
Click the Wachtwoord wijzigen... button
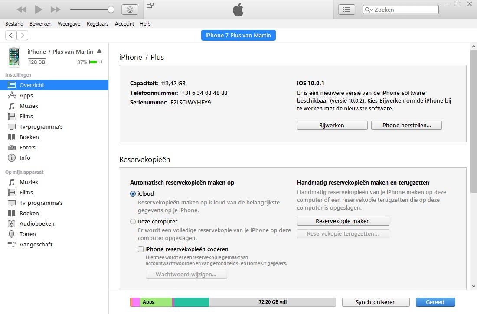pyautogui.click(x=186, y=275)
